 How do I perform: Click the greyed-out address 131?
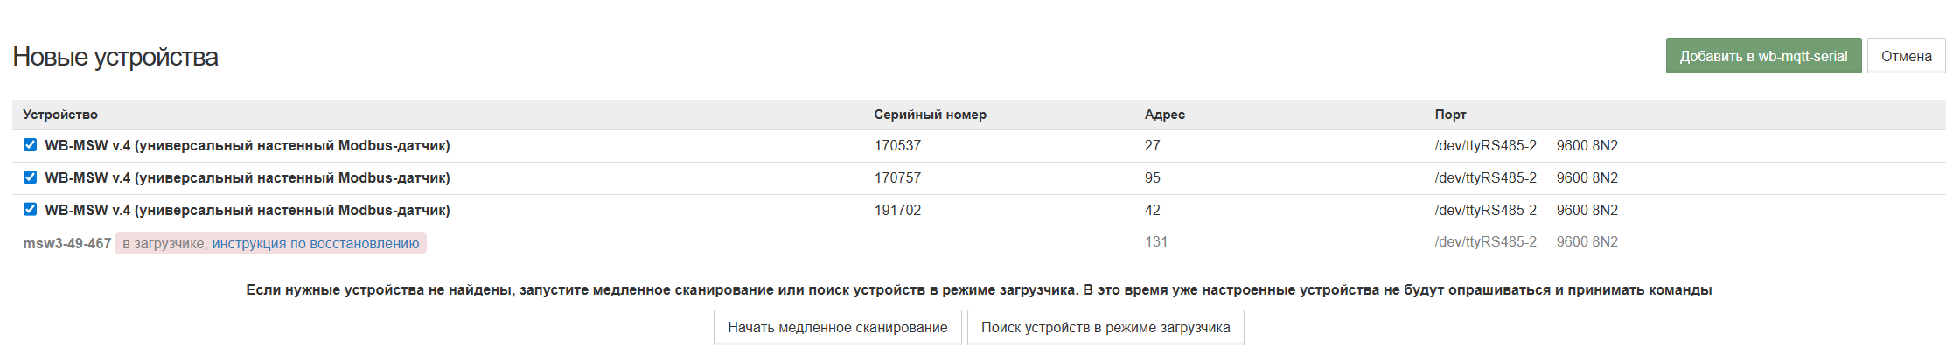[1156, 241]
